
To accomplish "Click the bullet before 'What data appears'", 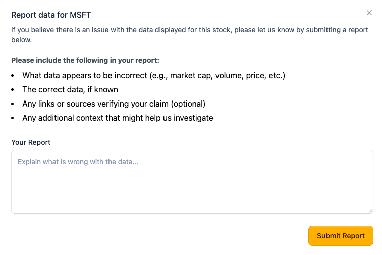I will click(13, 76).
